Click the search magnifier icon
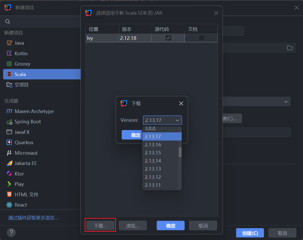 point(8,22)
